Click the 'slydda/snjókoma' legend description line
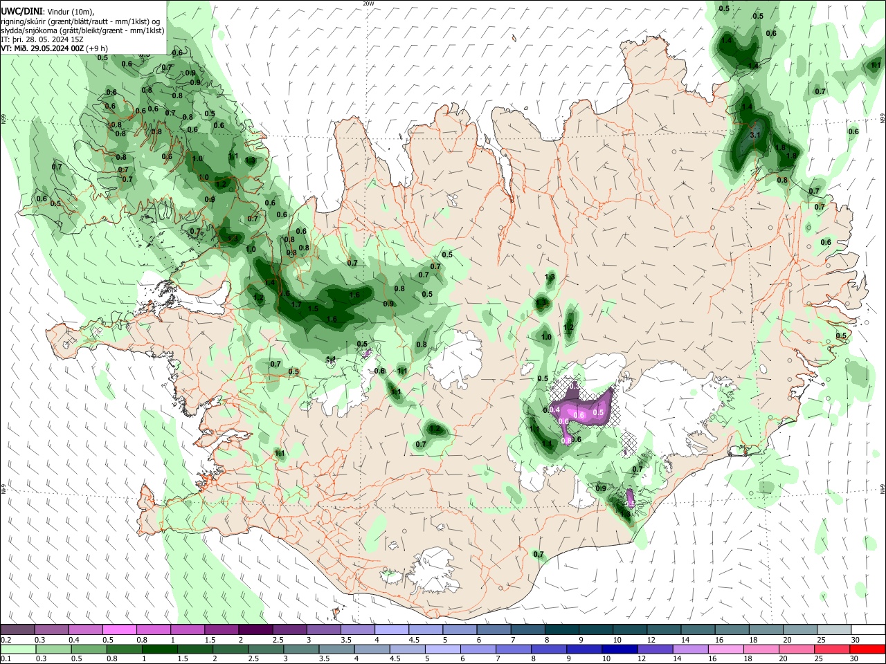Screen dimensions: 886x664 pyautogui.click(x=82, y=30)
